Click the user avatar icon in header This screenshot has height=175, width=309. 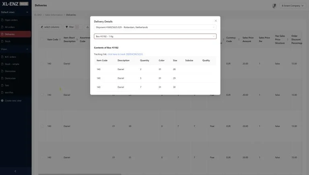[274, 6]
